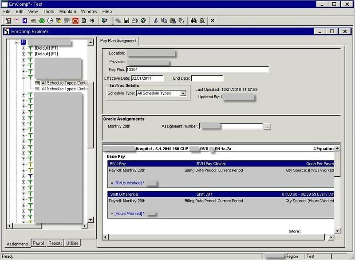Click the Cut scissors icon
The width and height of the screenshot is (355, 260).
click(x=156, y=20)
